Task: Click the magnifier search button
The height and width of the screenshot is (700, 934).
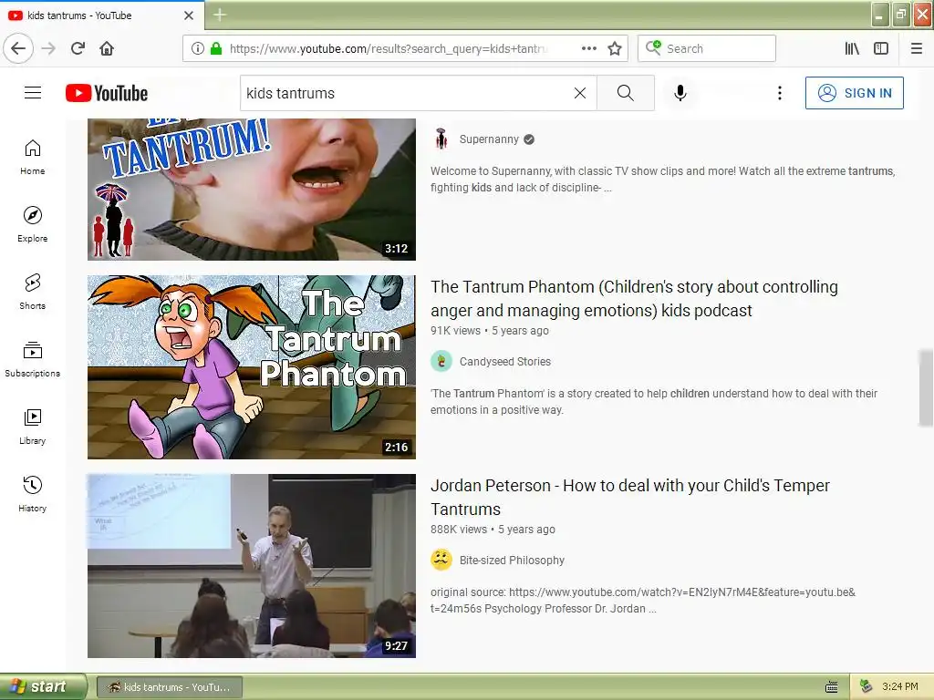Action: pos(626,93)
